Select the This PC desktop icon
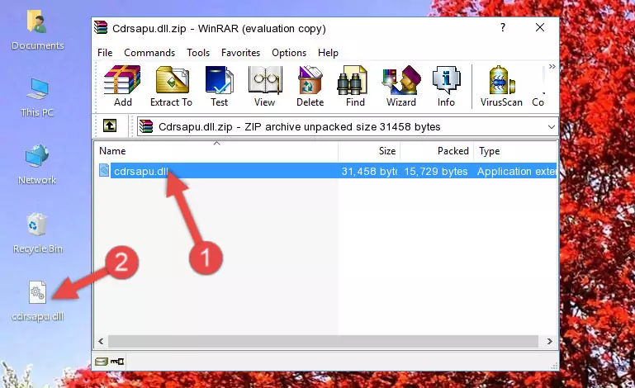The image size is (635, 388). click(37, 97)
